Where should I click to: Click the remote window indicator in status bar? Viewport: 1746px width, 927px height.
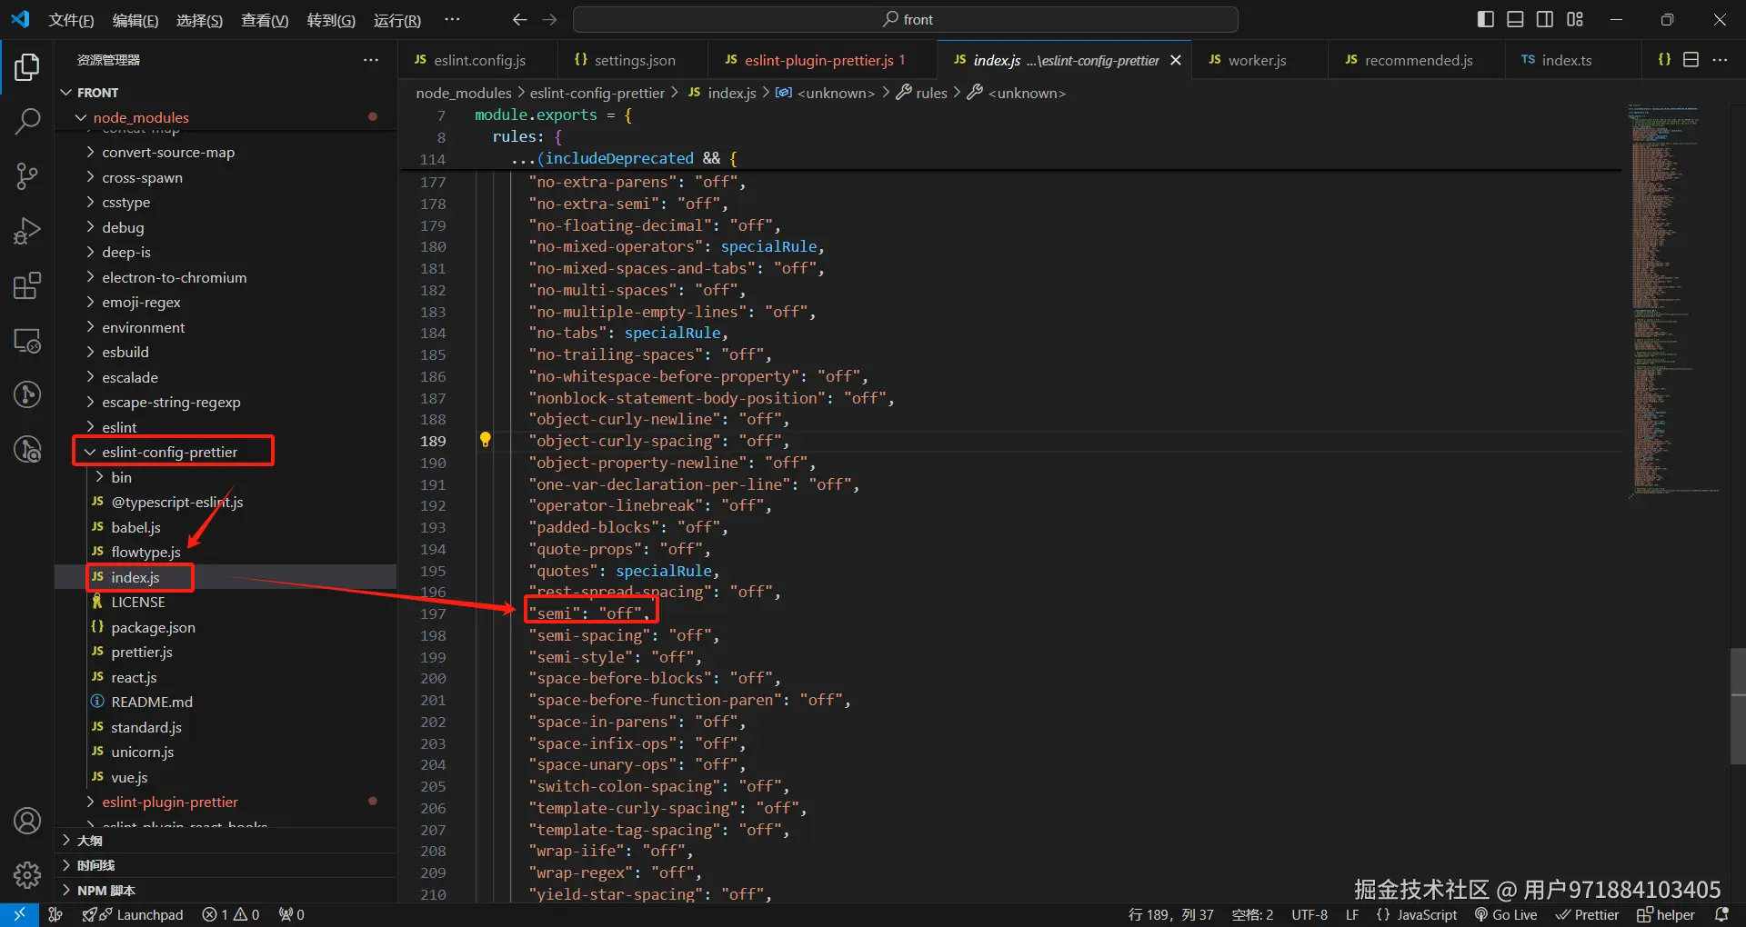[x=19, y=914]
